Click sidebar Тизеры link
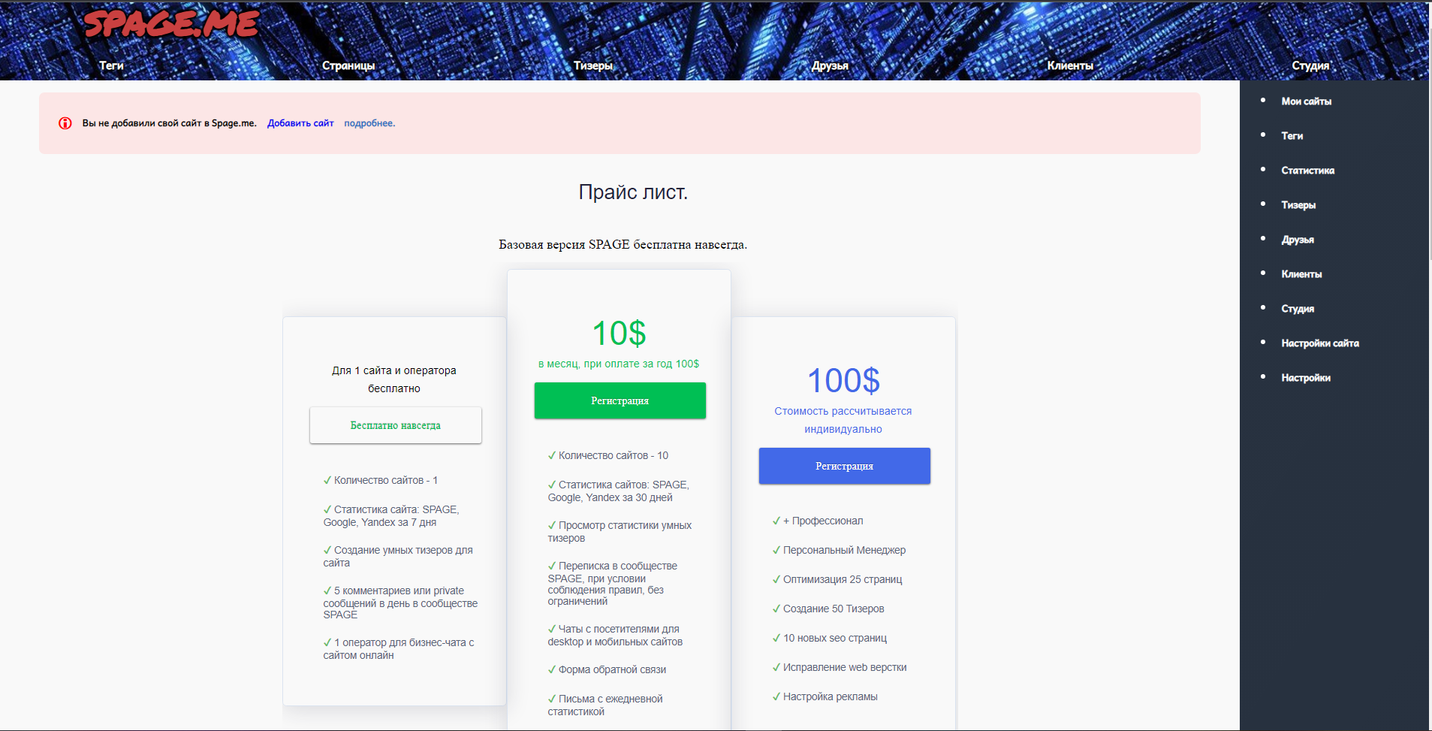1432x731 pixels. point(1298,205)
